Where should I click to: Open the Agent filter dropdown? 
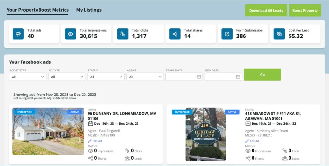pos(145,77)
